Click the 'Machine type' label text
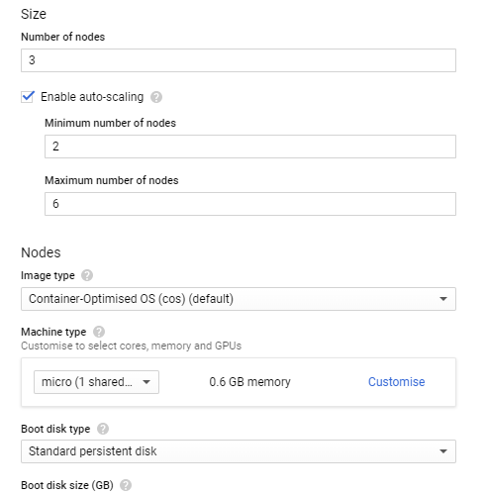This screenshot has height=495, width=486. click(x=53, y=332)
